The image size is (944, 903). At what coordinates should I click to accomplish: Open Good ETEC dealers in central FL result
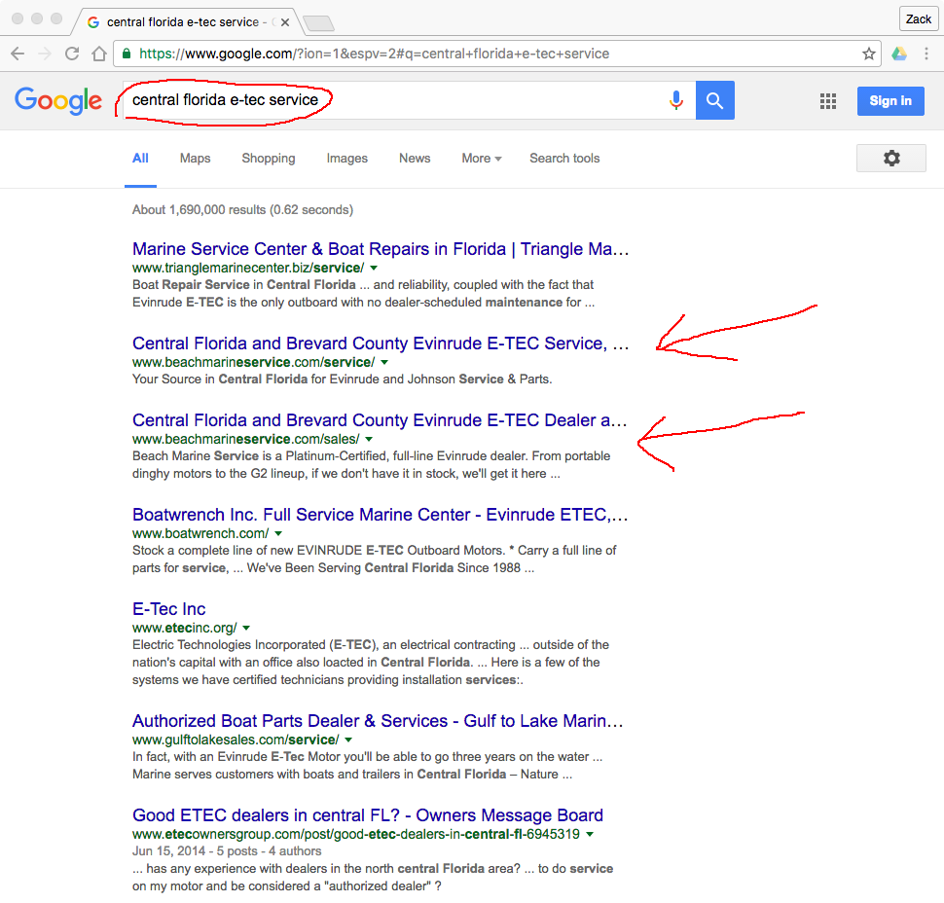pos(368,815)
